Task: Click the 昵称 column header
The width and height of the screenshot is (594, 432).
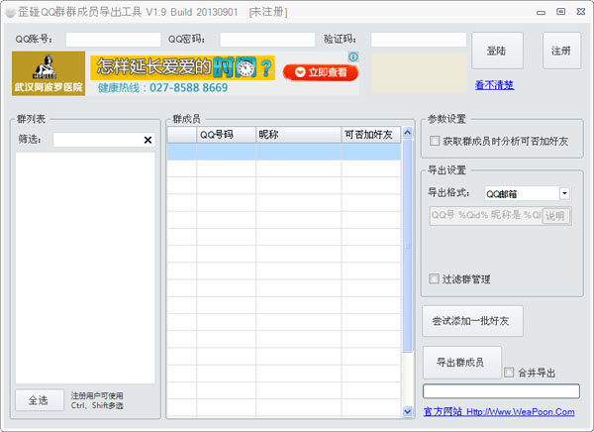Action: [299, 135]
